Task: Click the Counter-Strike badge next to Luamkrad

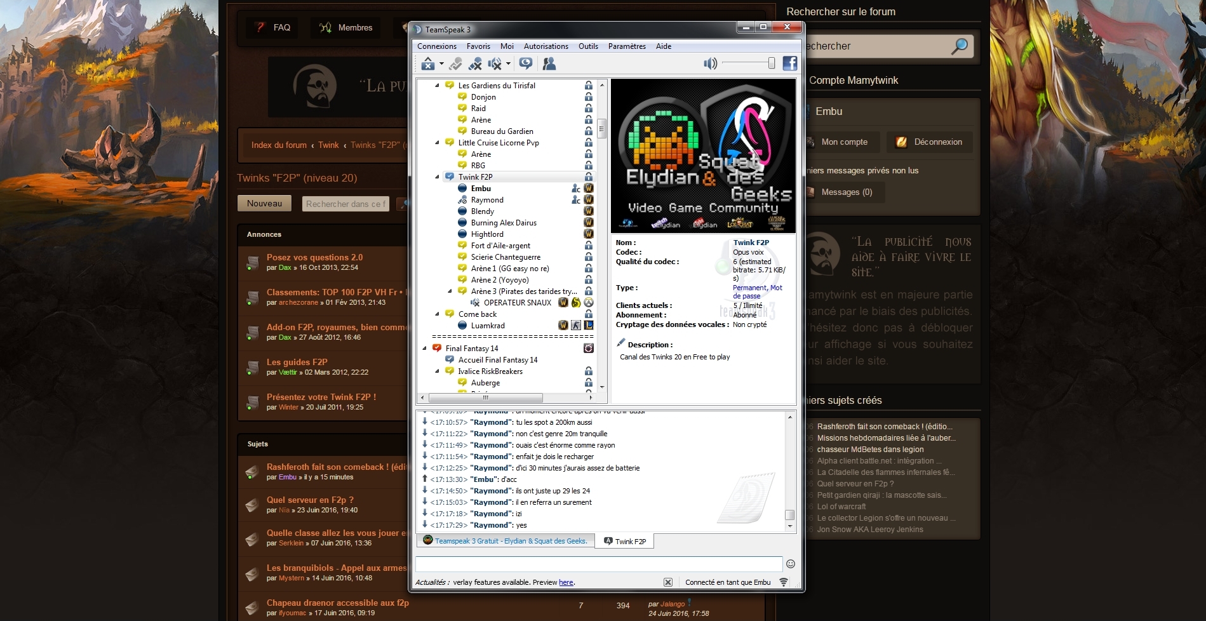Action: coord(576,326)
